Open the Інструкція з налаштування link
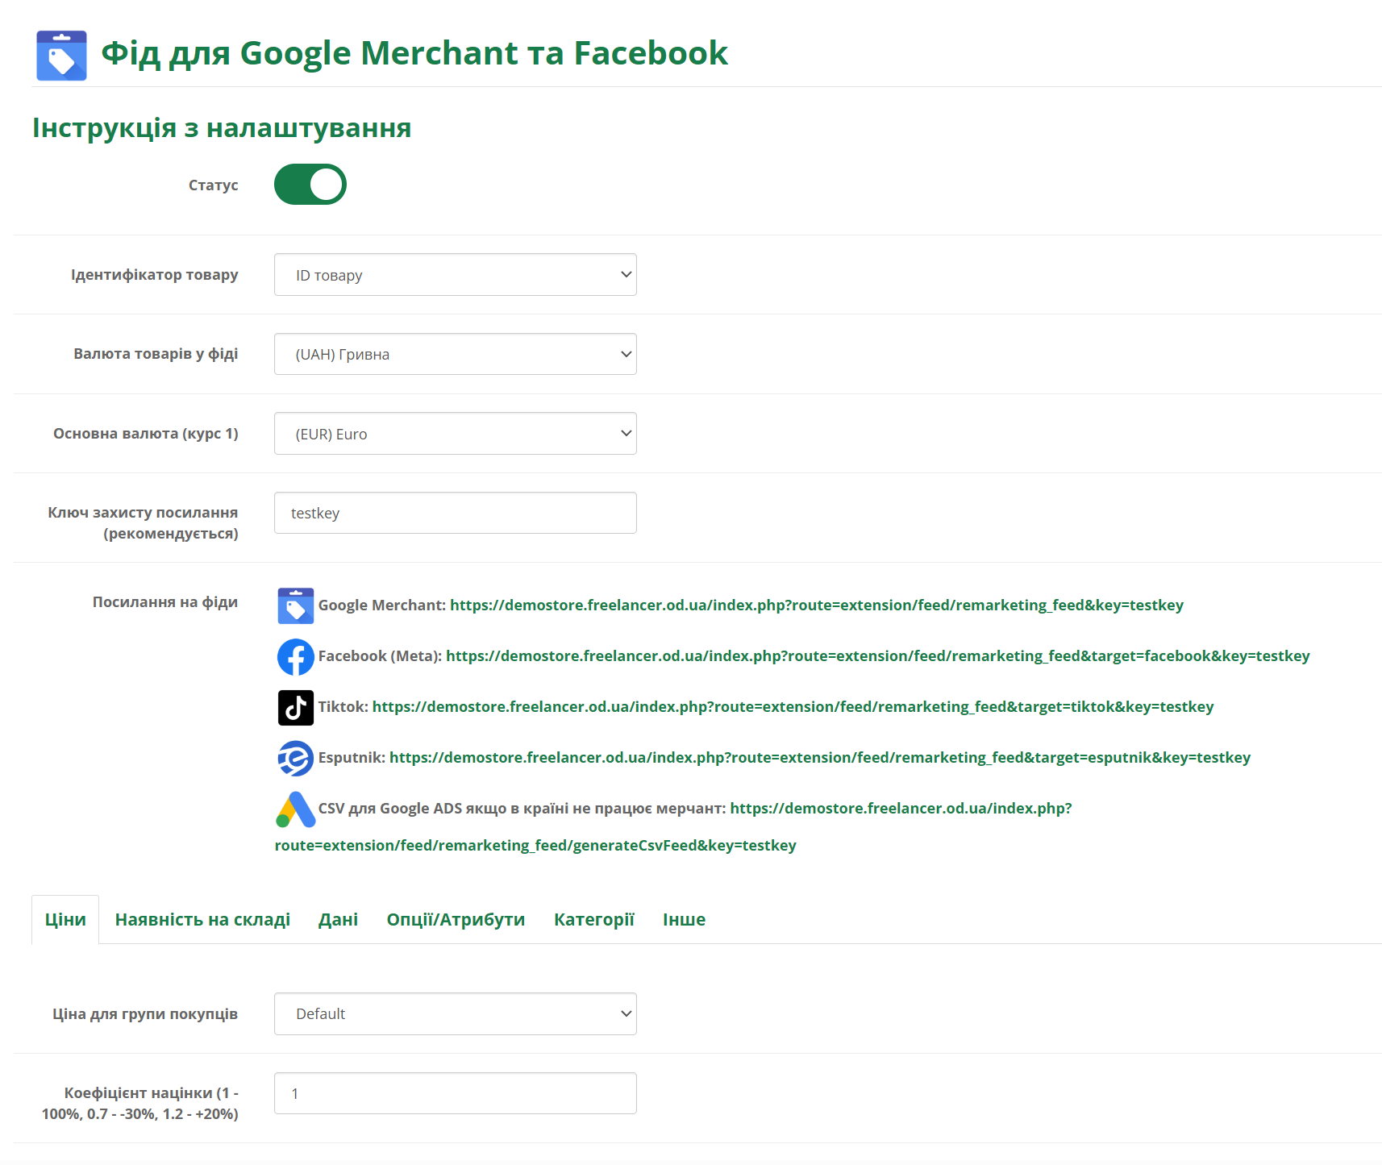This screenshot has height=1165, width=1382. click(222, 127)
